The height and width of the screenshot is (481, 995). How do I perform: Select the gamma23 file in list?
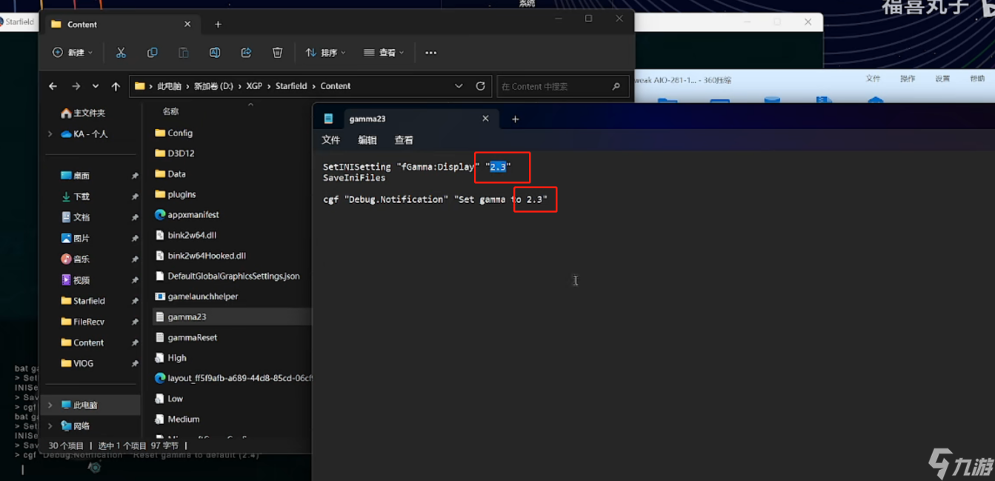click(x=230, y=316)
